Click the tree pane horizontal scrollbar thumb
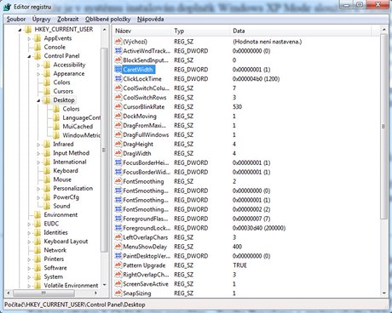Image resolution: width=392 pixels, height=313 pixels. pos(44,293)
